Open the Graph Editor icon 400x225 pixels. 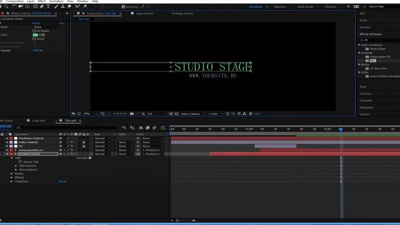pos(163,127)
